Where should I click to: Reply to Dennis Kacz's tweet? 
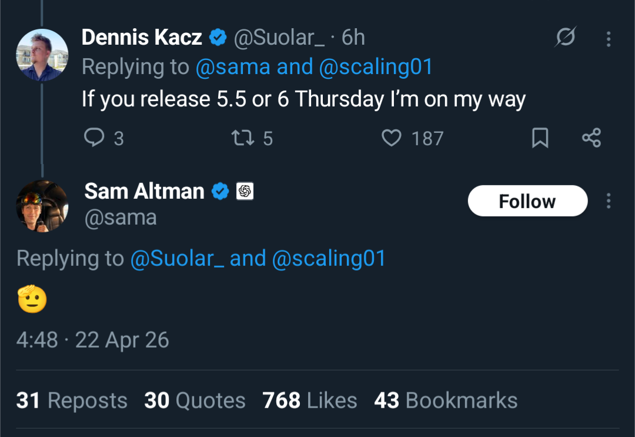point(94,138)
